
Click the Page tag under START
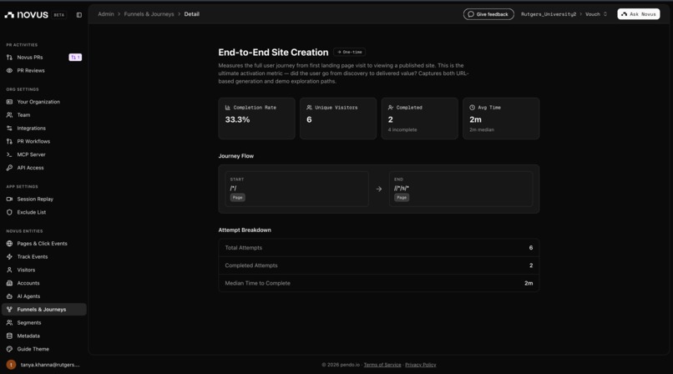pos(237,197)
